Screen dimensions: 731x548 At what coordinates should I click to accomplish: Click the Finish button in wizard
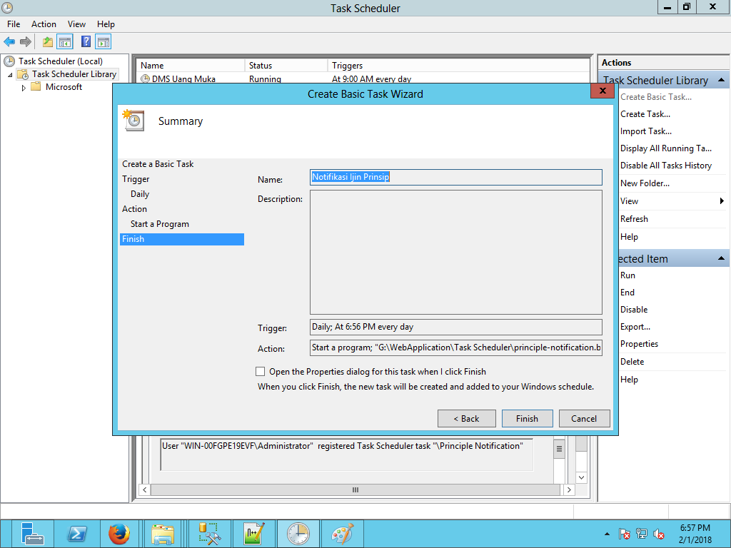(x=527, y=419)
